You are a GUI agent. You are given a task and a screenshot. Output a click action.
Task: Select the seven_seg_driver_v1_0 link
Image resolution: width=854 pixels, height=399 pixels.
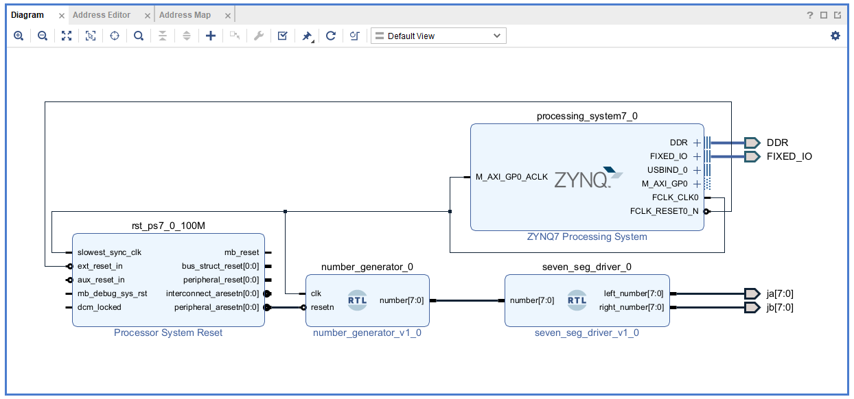click(587, 333)
